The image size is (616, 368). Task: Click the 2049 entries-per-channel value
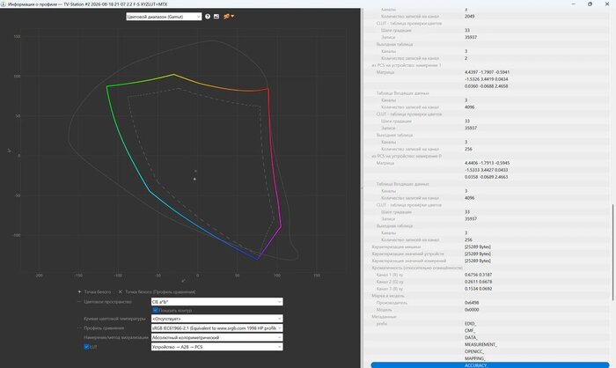click(x=469, y=17)
